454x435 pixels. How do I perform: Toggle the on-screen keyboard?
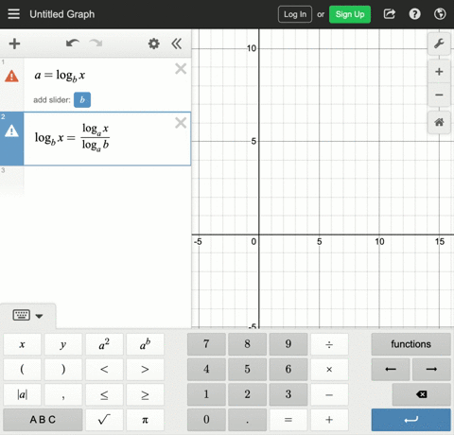tap(22, 315)
